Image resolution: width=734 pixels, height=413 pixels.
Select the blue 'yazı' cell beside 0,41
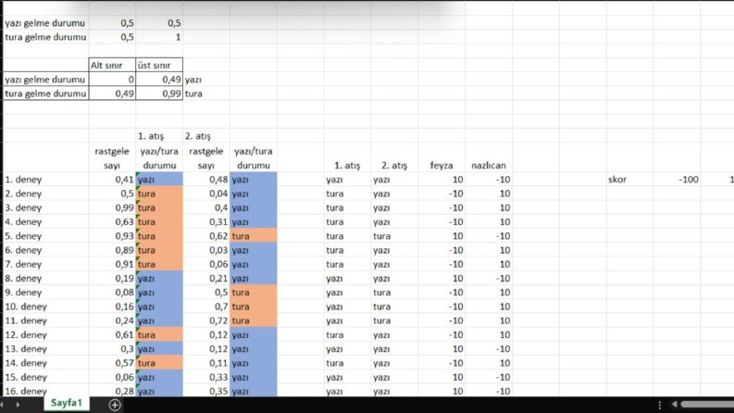[x=159, y=180]
